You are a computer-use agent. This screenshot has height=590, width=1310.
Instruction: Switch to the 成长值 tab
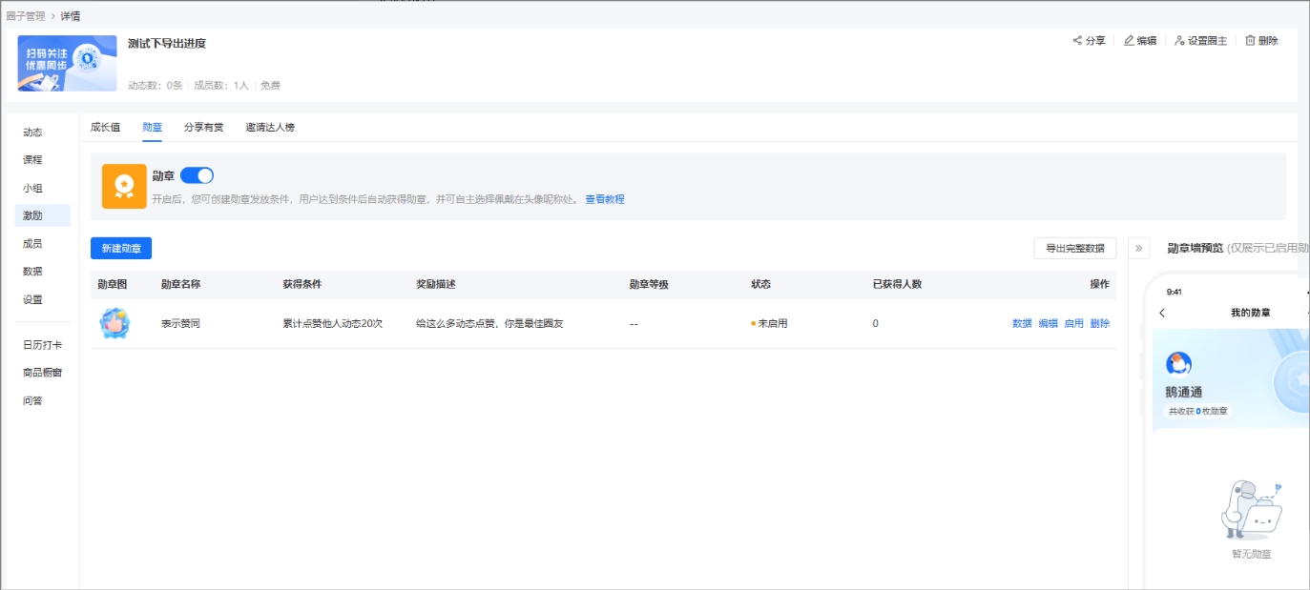107,126
